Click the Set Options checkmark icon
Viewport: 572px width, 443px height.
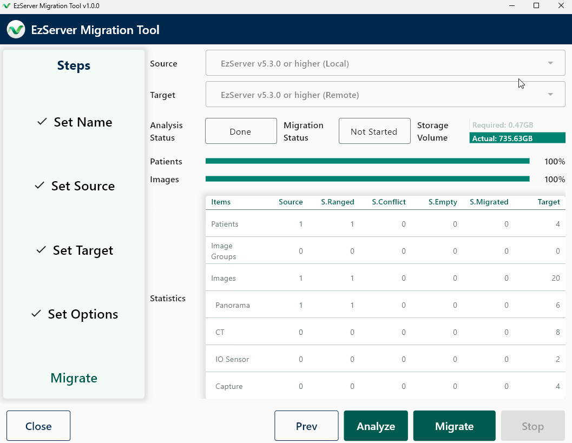point(36,313)
